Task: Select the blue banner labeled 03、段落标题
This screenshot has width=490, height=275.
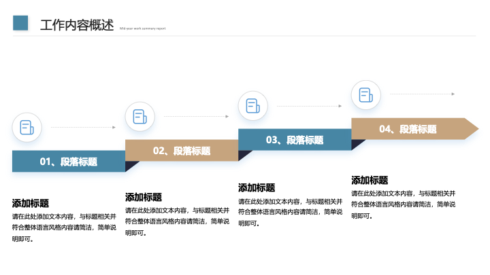Action: click(x=294, y=140)
